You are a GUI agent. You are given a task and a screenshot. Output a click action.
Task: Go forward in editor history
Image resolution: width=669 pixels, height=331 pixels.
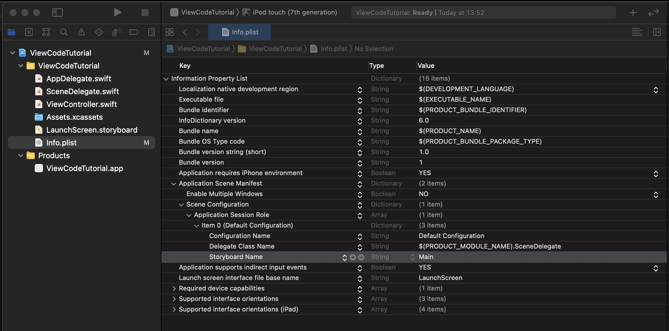coord(198,32)
